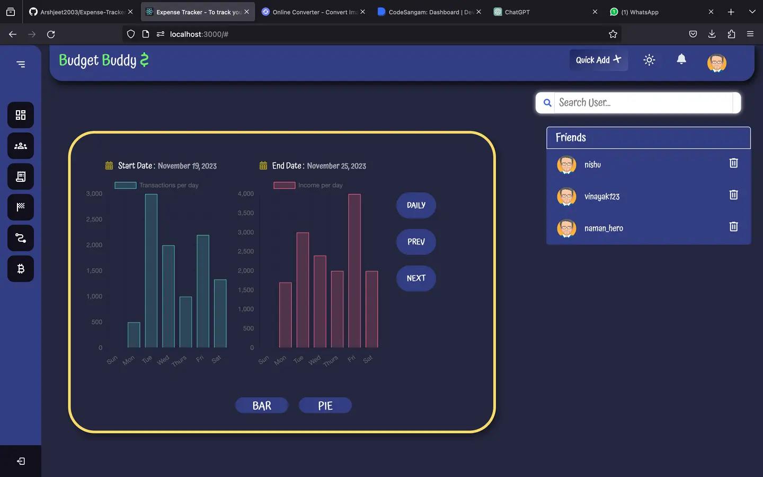Click the DAILY button

click(416, 205)
